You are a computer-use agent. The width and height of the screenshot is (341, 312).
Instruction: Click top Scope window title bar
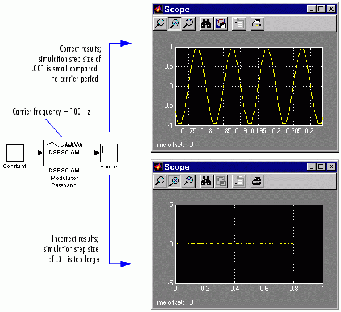244,9
